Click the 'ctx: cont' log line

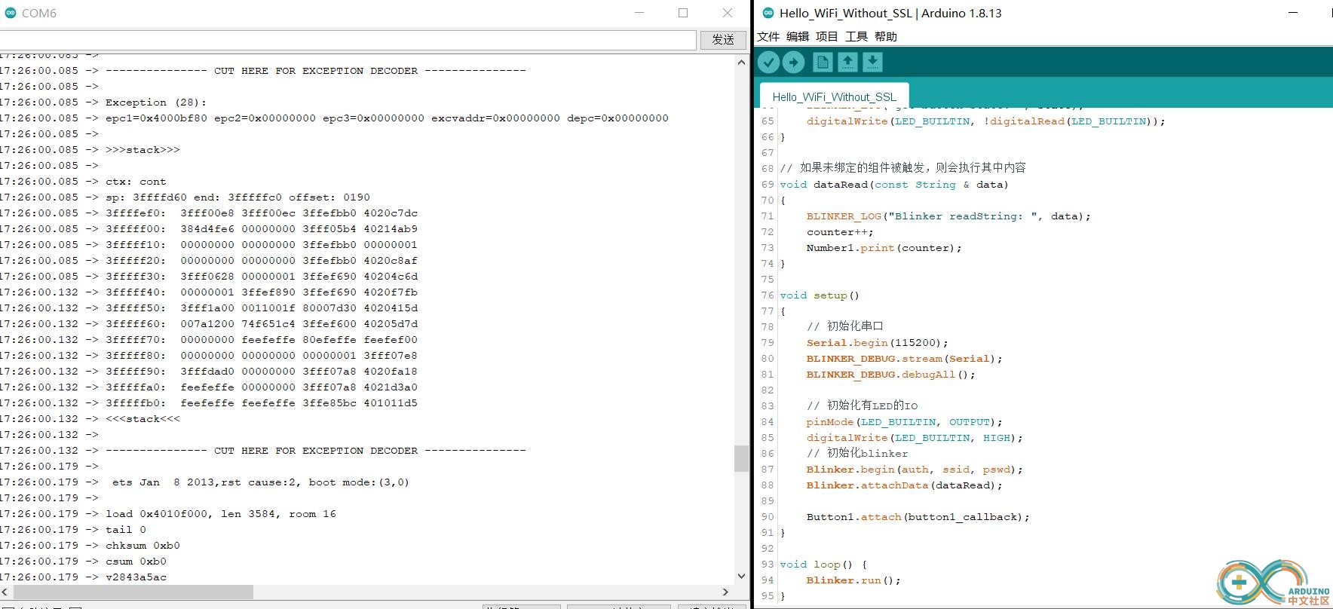[x=136, y=181]
